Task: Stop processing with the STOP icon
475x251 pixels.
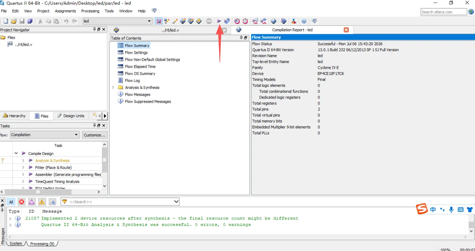Action: click(x=209, y=21)
